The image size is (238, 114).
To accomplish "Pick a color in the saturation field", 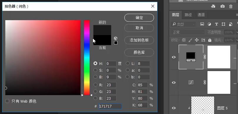I will point(43,58).
